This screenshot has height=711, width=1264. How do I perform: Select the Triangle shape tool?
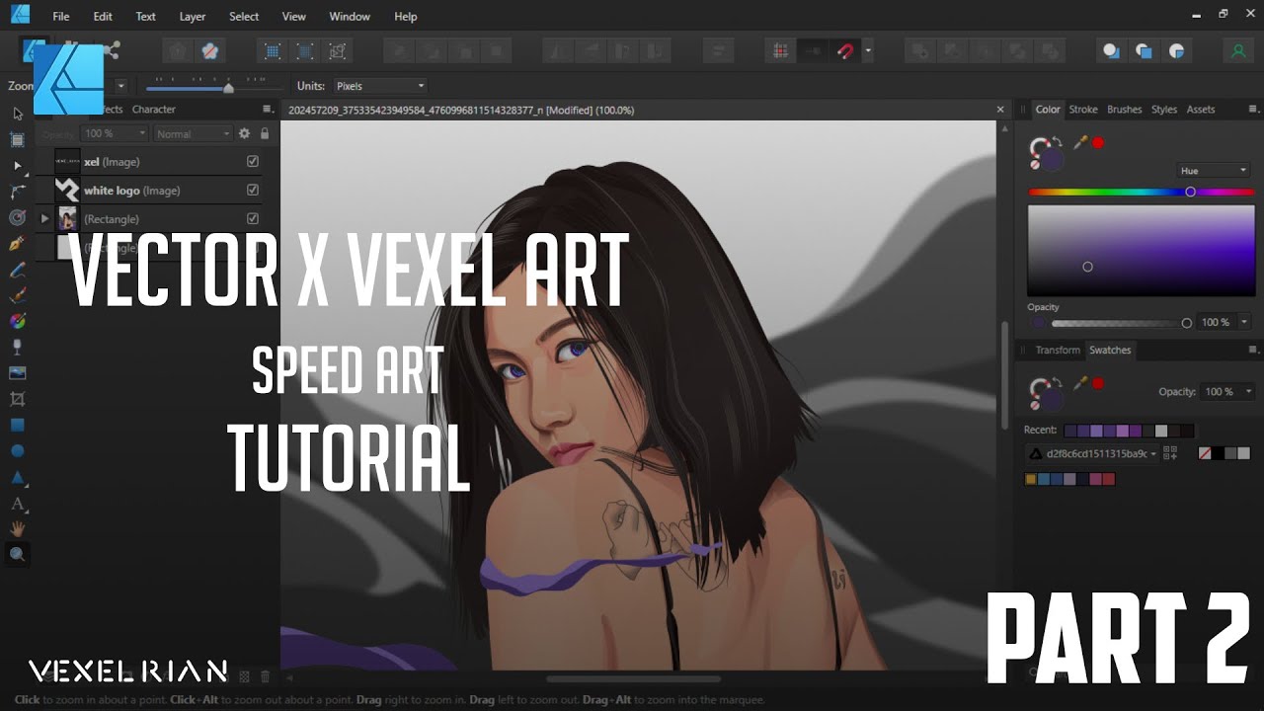click(x=17, y=477)
